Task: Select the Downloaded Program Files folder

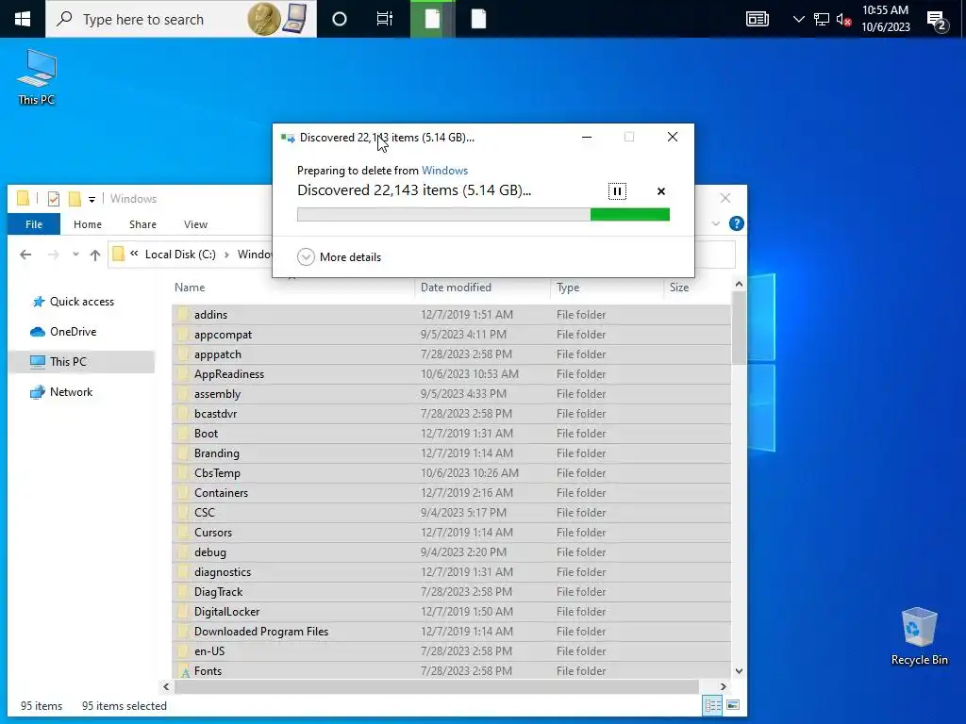Action: point(451,632)
